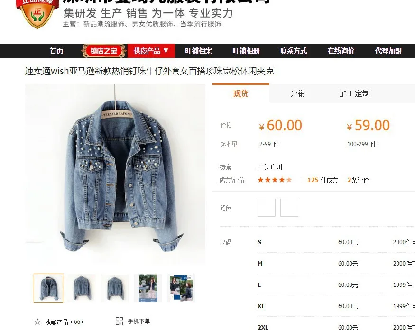Switch to the 分销 tab
The image size is (415, 330).
(297, 93)
